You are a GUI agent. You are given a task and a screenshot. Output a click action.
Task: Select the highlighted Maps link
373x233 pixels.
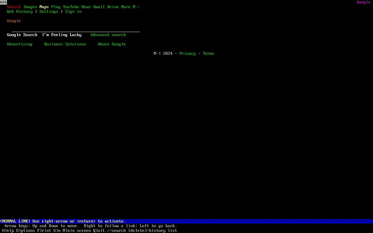44,7
